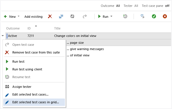172x109 pixels.
Task: Change the Outcome filter showing All
Action: [118, 6]
